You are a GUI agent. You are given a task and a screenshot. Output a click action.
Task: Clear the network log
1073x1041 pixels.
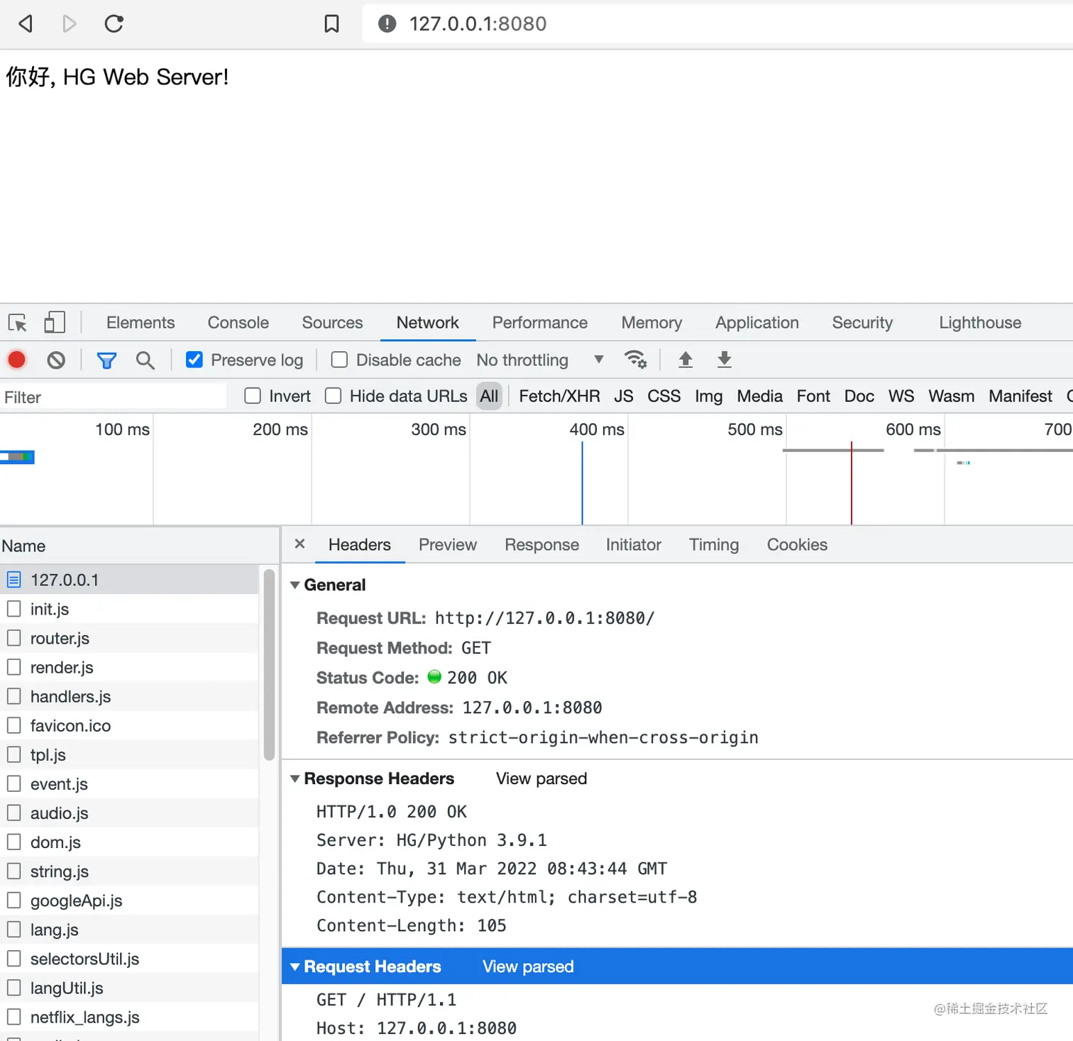coord(56,360)
